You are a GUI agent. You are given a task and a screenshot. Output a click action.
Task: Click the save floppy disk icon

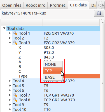pos(99,13)
